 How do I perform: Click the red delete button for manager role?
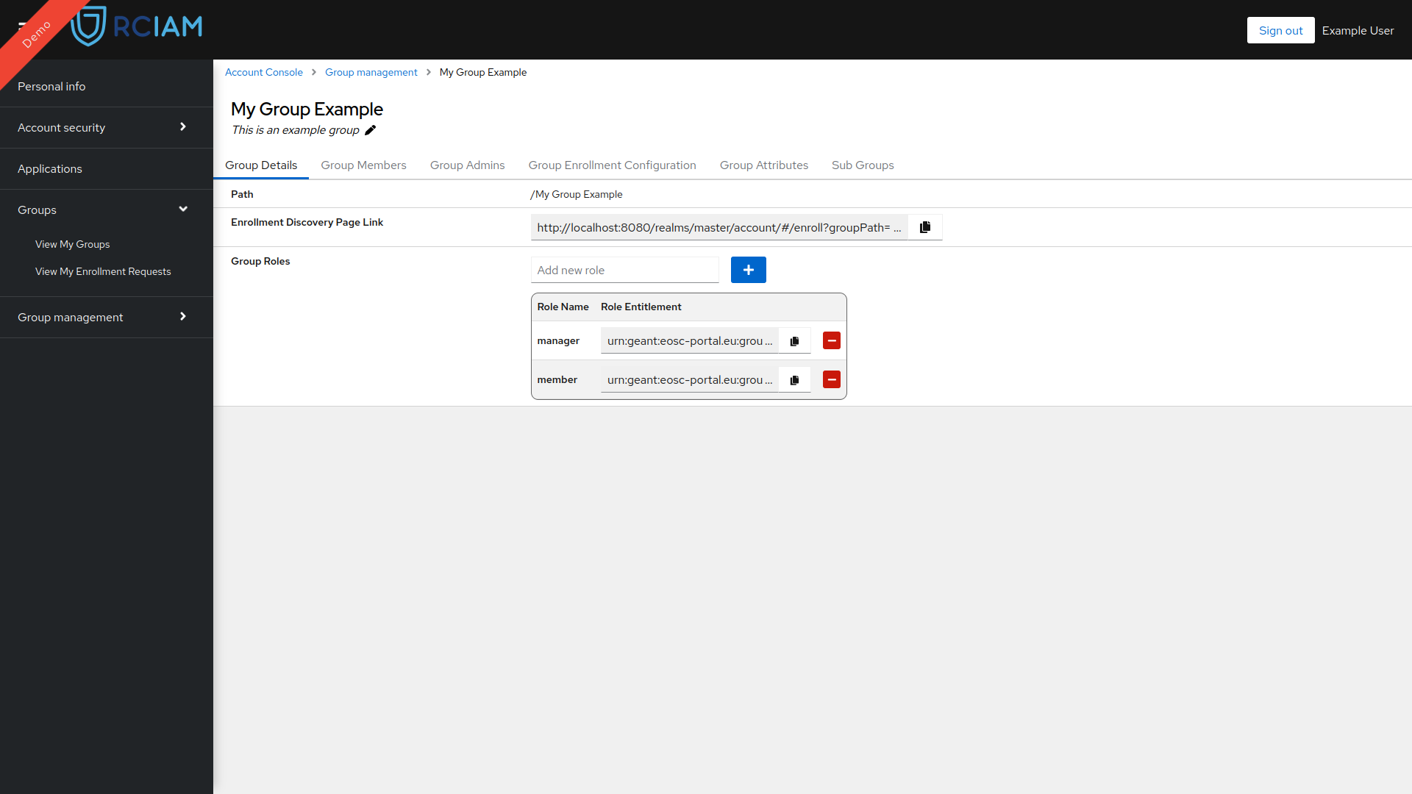pyautogui.click(x=831, y=340)
